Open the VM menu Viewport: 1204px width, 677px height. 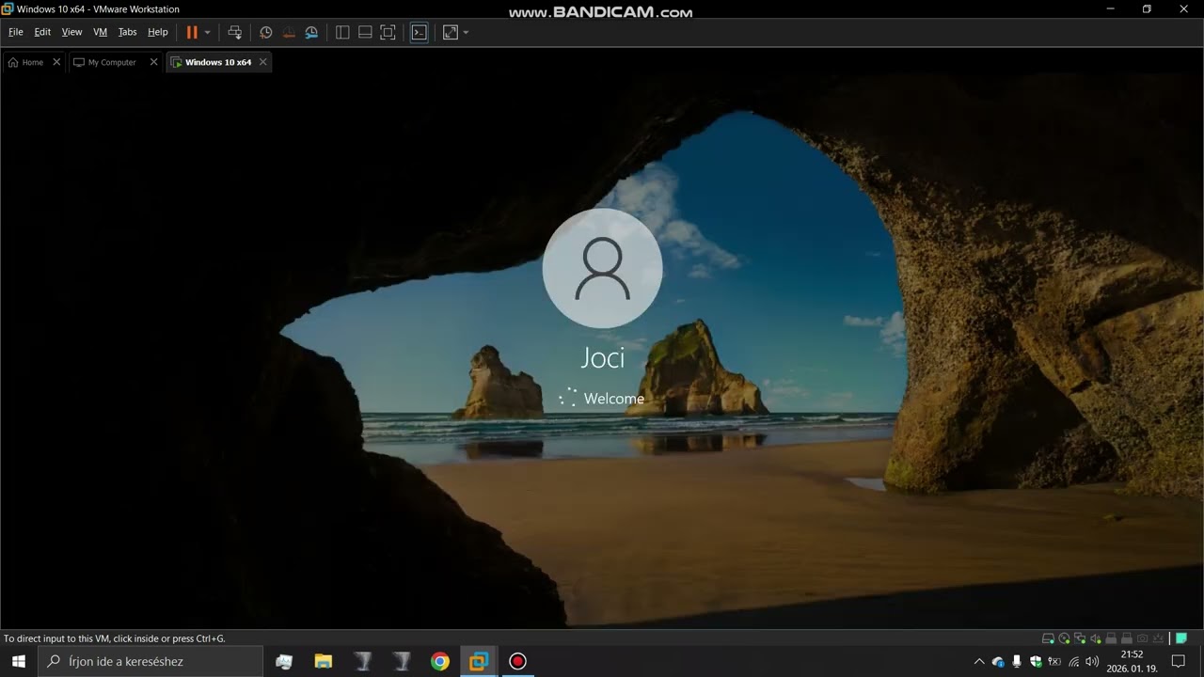coord(101,32)
